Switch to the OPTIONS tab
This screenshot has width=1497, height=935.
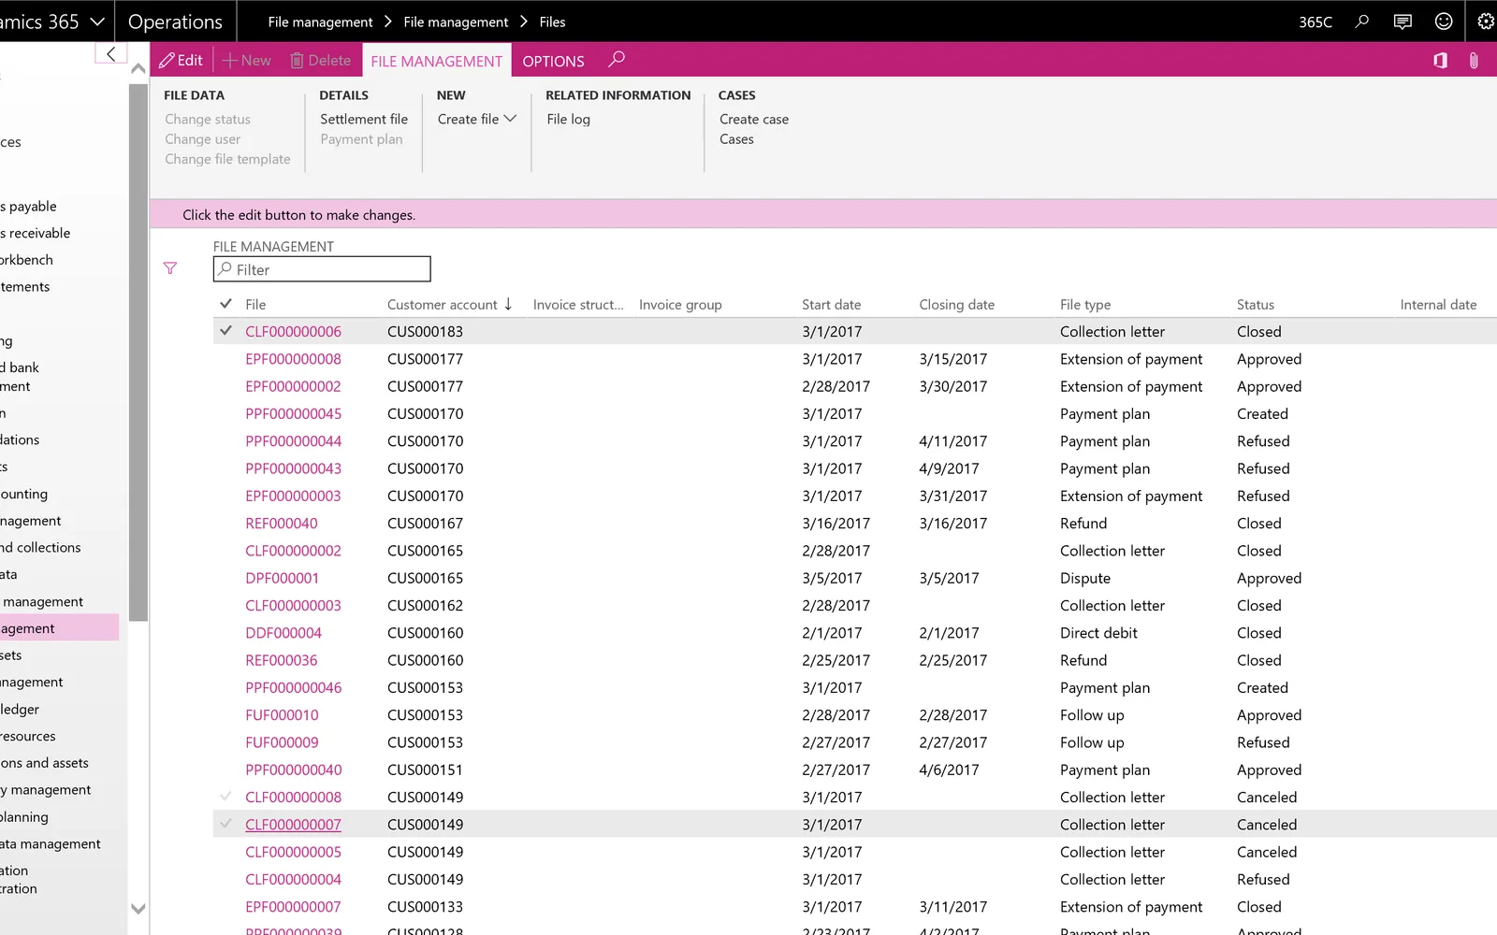click(553, 61)
